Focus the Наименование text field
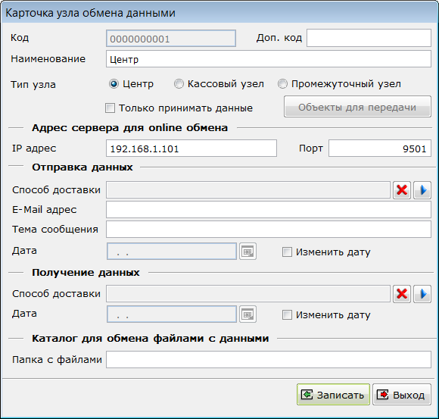 pyautogui.click(x=269, y=59)
